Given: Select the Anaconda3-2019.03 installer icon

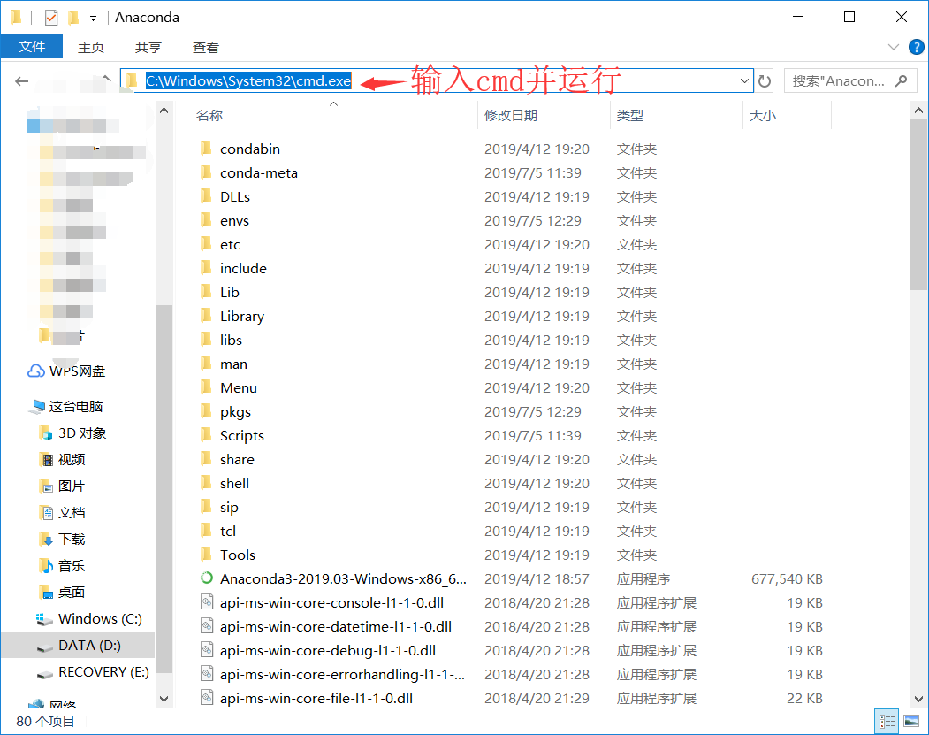Looking at the screenshot, I should click(x=206, y=578).
